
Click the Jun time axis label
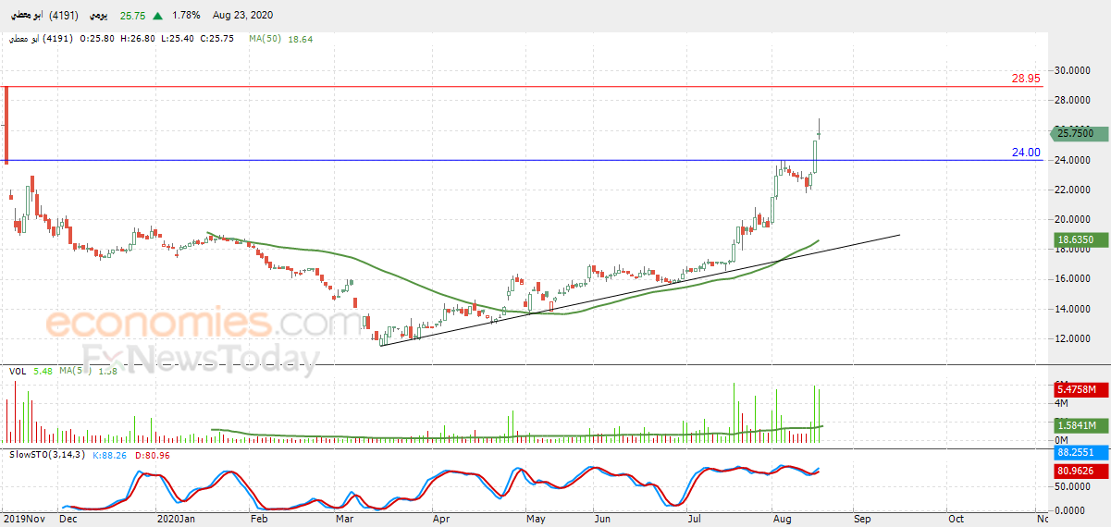602,520
